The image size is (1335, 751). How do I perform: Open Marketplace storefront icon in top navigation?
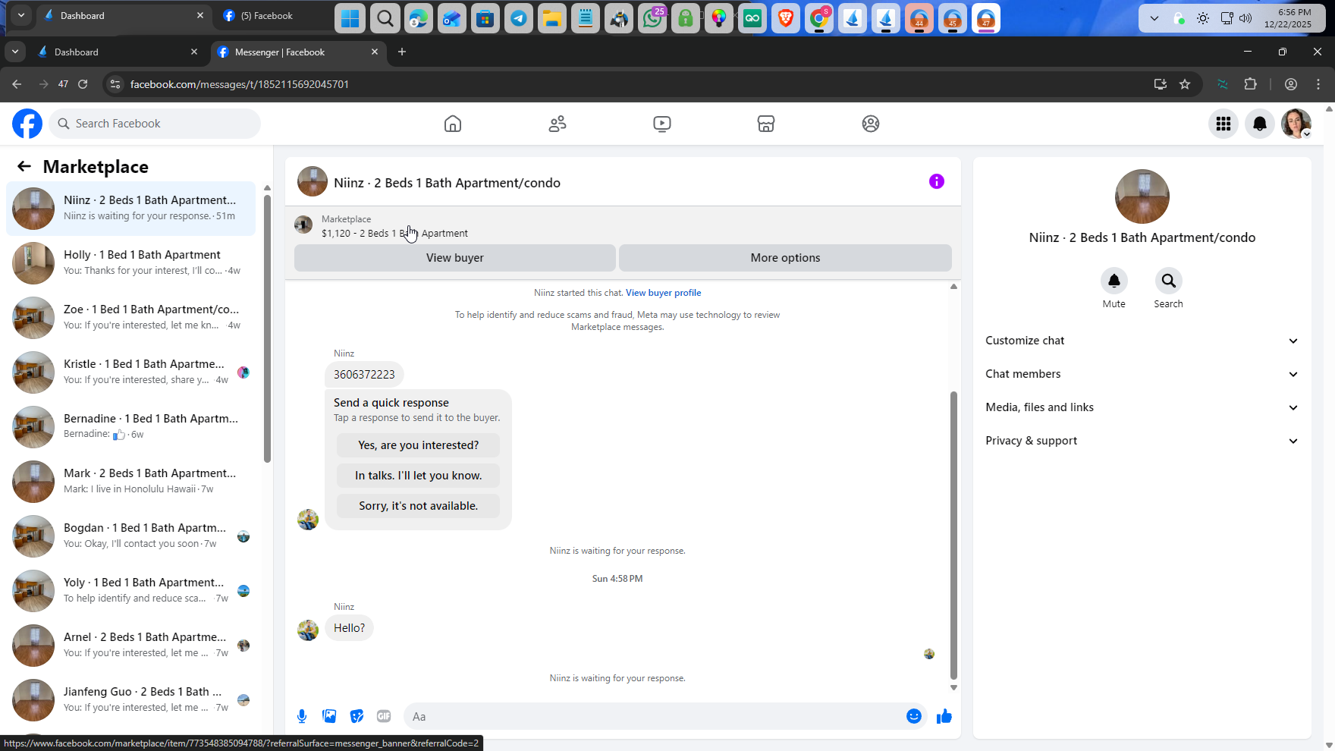[x=766, y=124]
